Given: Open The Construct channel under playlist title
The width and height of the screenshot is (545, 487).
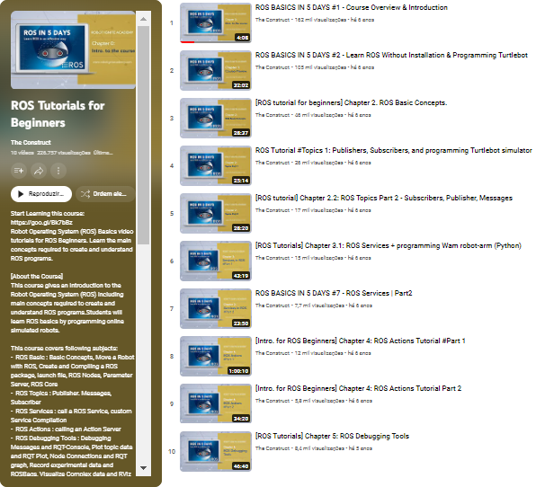Looking at the screenshot, I should pyautogui.click(x=30, y=143).
